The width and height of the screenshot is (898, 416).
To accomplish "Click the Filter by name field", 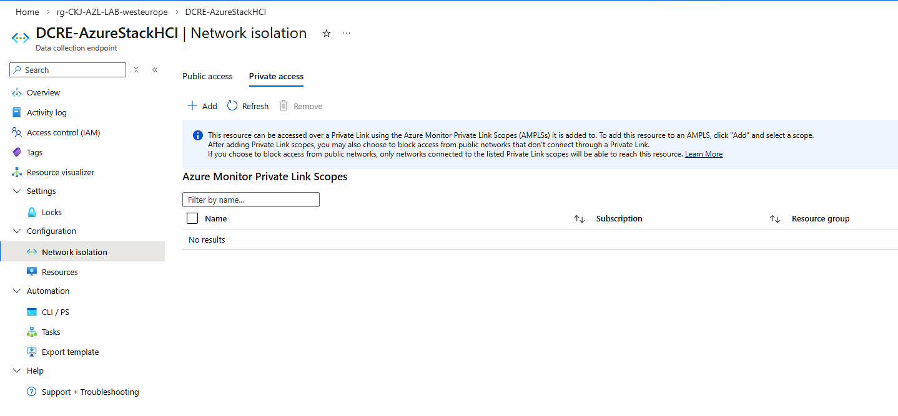I will pyautogui.click(x=250, y=200).
